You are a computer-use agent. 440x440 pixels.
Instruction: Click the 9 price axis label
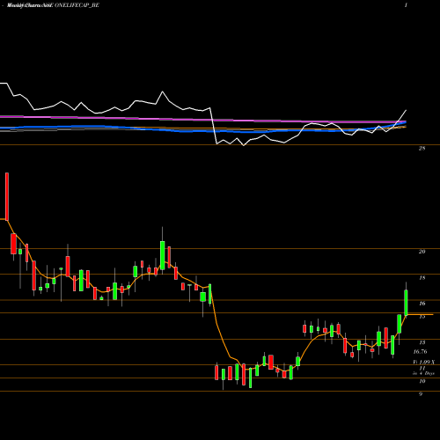coord(421,394)
